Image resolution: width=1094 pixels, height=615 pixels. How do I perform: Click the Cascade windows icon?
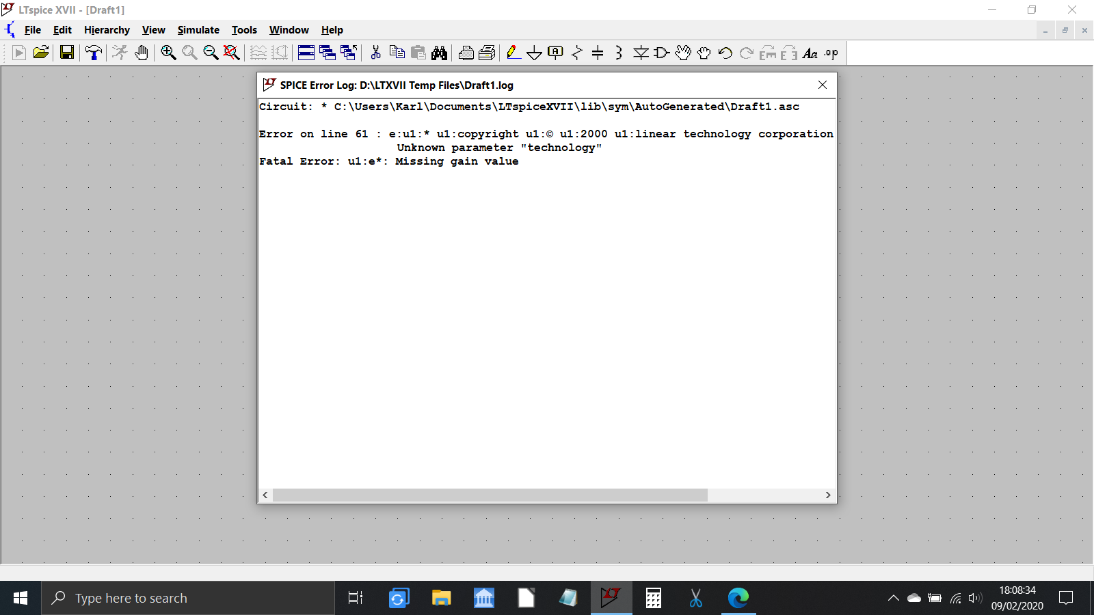(x=328, y=53)
